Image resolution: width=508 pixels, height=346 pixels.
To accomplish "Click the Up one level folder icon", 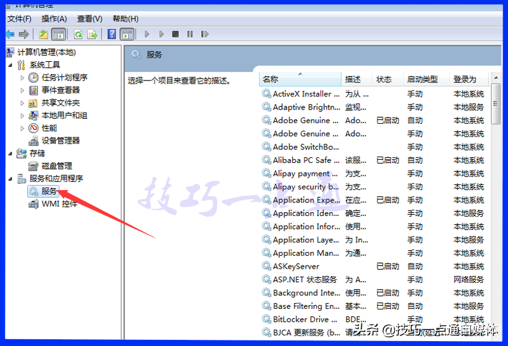I will pos(43,34).
